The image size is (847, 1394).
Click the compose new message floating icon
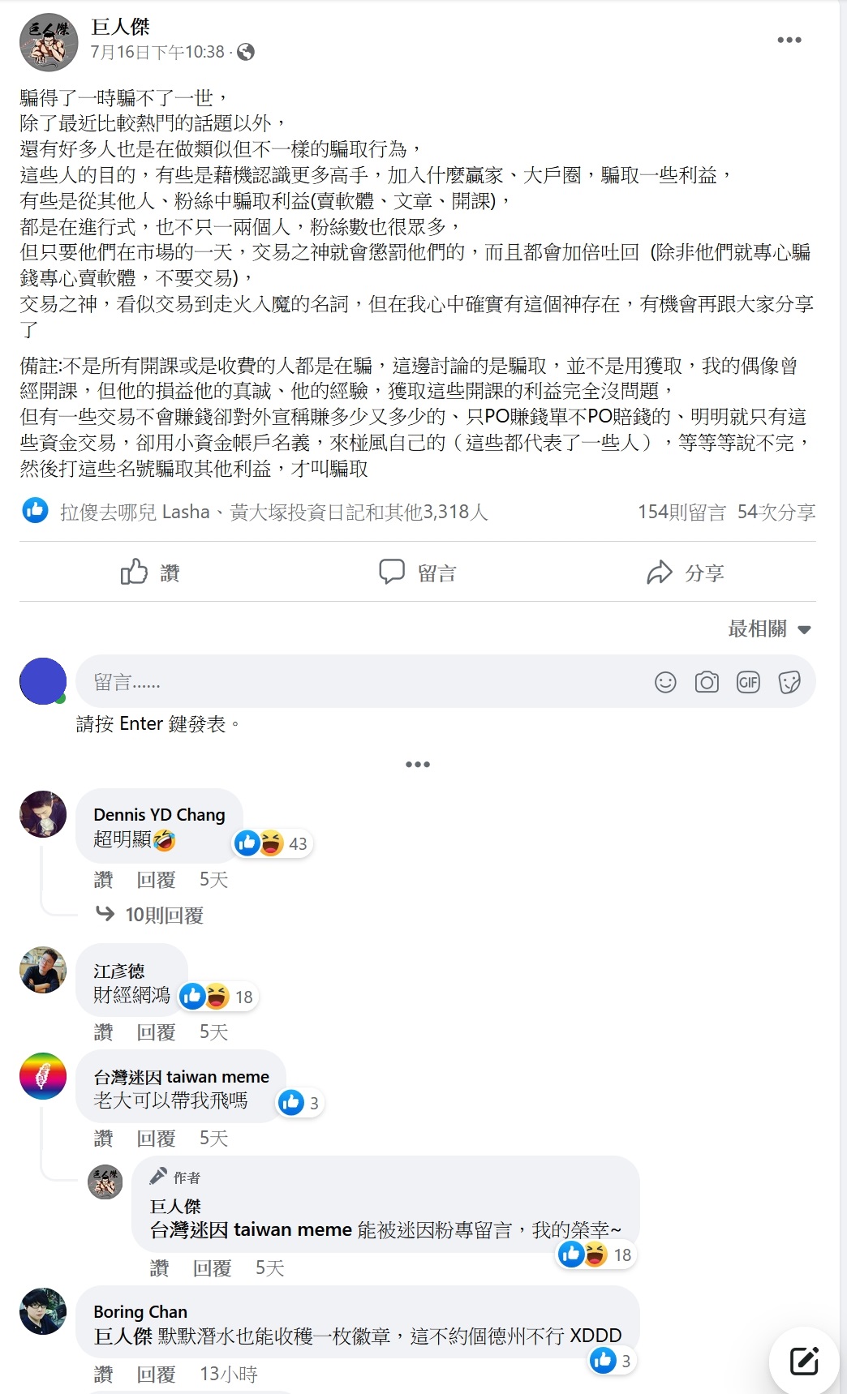804,1361
